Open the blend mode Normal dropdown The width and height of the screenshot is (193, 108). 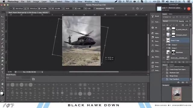[170, 21]
